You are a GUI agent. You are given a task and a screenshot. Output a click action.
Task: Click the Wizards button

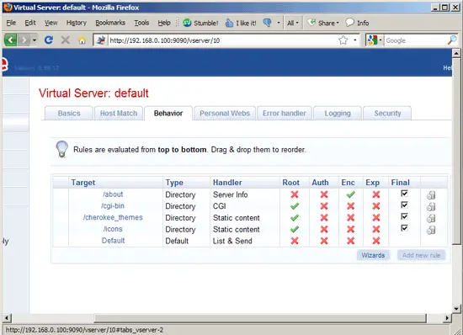click(373, 255)
